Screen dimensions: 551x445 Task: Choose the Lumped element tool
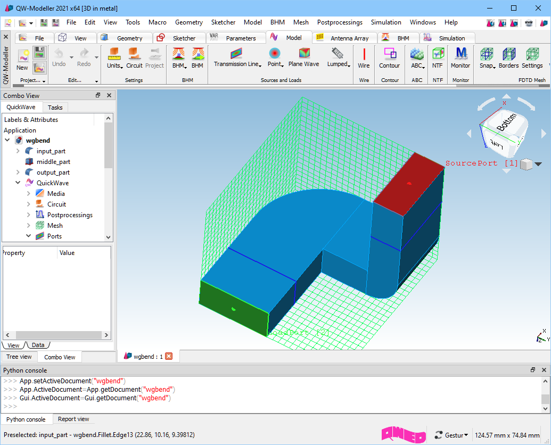(339, 57)
